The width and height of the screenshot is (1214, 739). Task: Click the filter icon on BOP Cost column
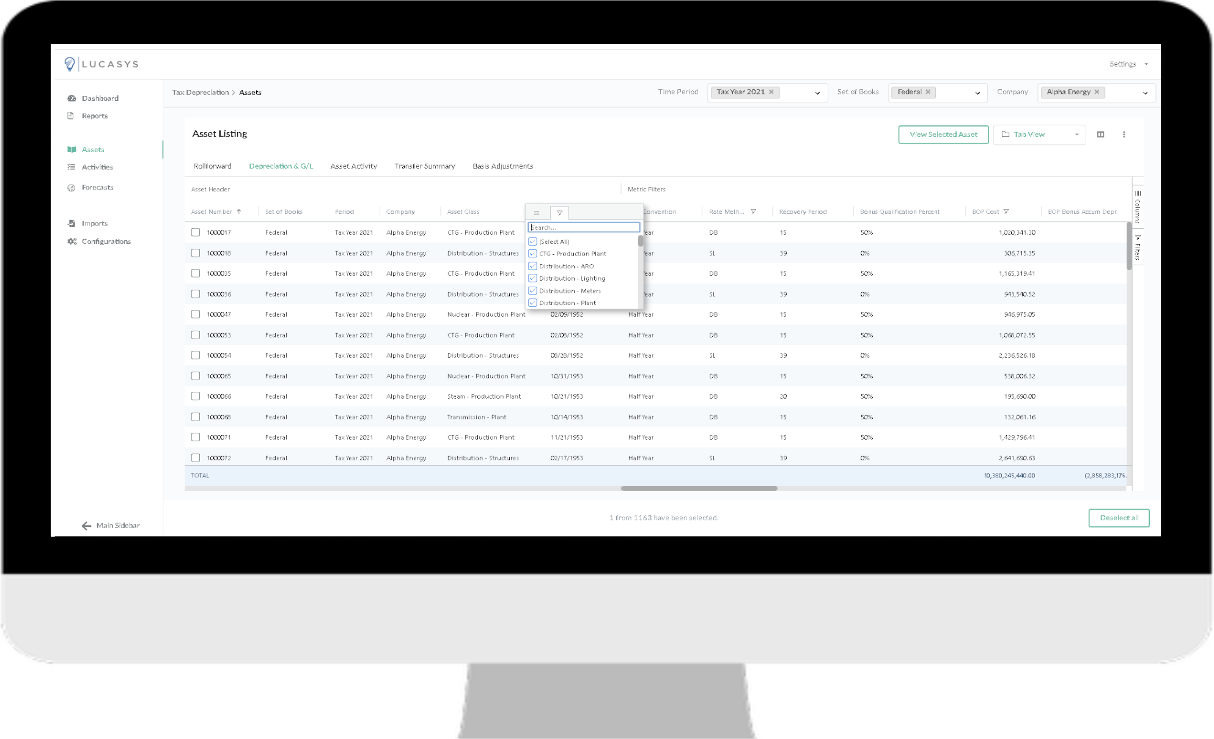pyautogui.click(x=1006, y=211)
